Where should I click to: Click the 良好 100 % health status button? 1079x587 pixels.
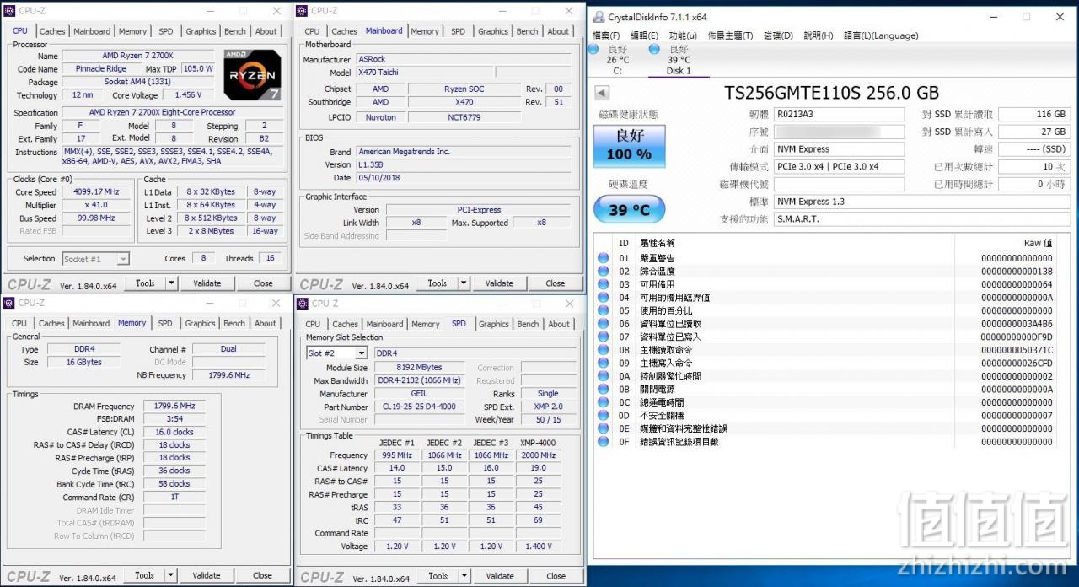(629, 146)
